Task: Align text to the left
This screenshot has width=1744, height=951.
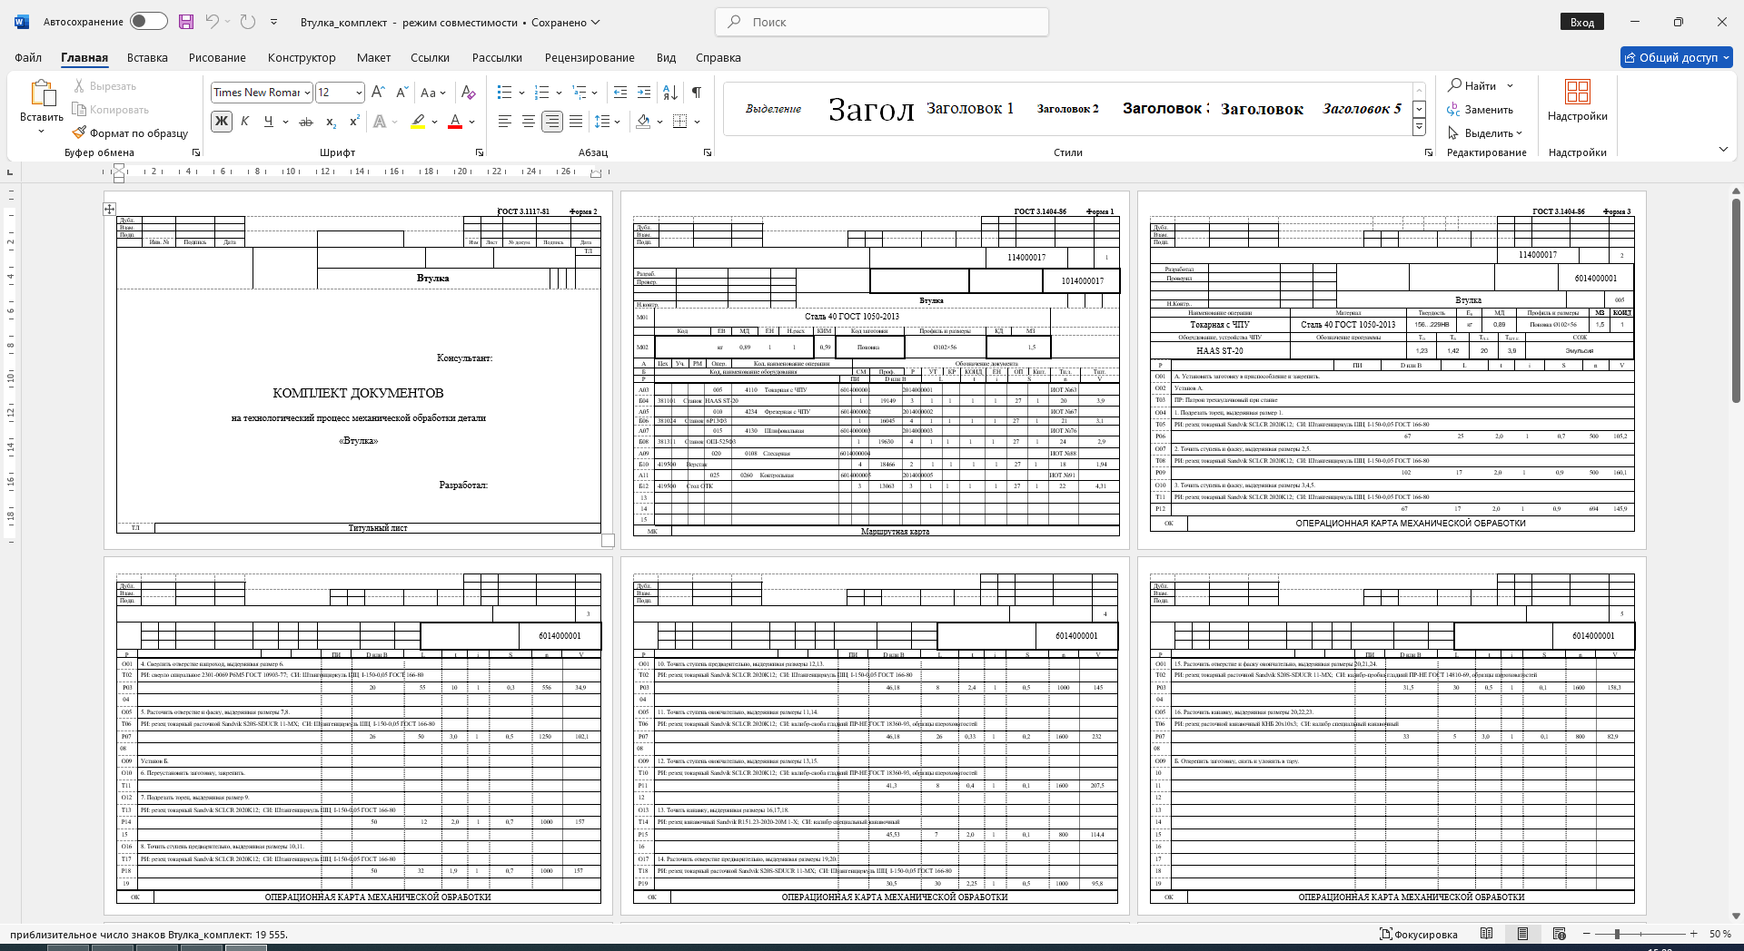Action: click(504, 121)
